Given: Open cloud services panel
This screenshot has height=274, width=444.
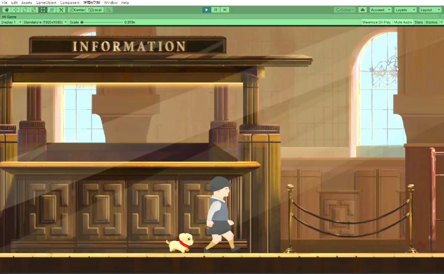Looking at the screenshot, I should click(363, 10).
